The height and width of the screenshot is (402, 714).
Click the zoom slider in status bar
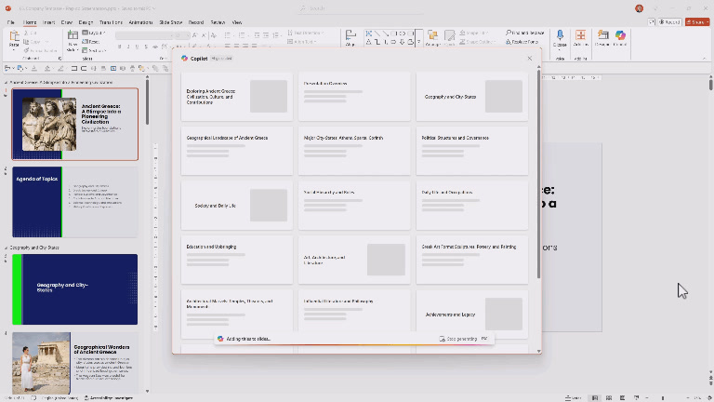663,398
